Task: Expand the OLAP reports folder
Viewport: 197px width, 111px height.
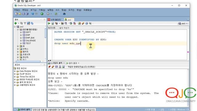Action: pyautogui.click(x=15, y=74)
